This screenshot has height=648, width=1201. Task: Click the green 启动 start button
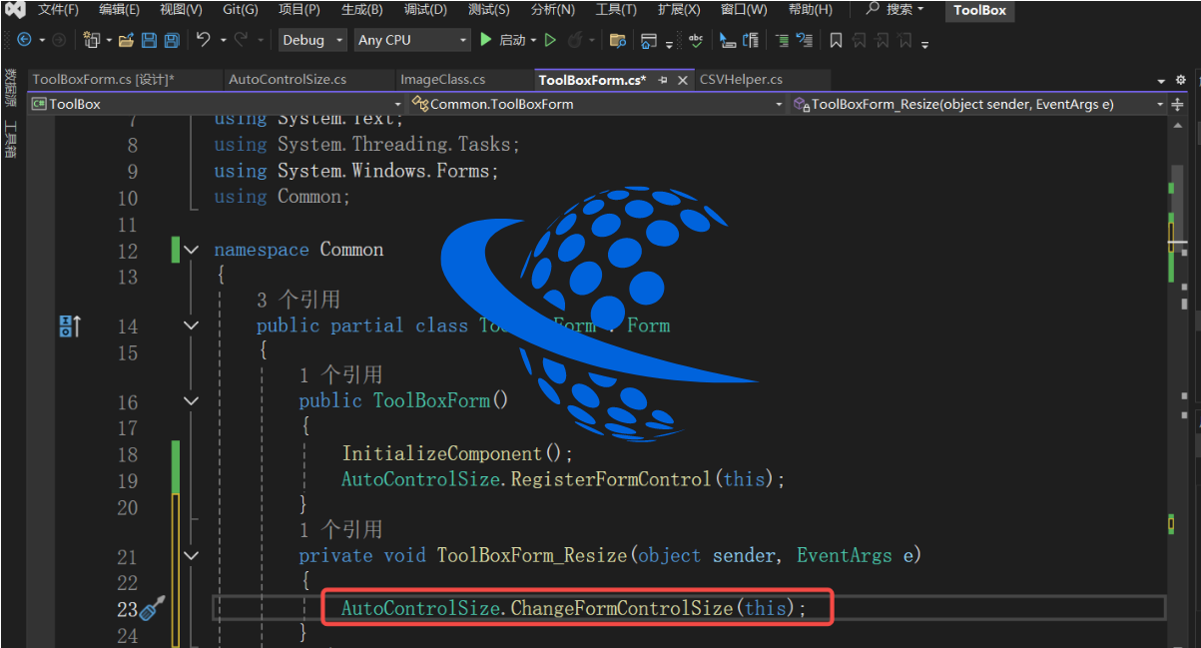(503, 40)
